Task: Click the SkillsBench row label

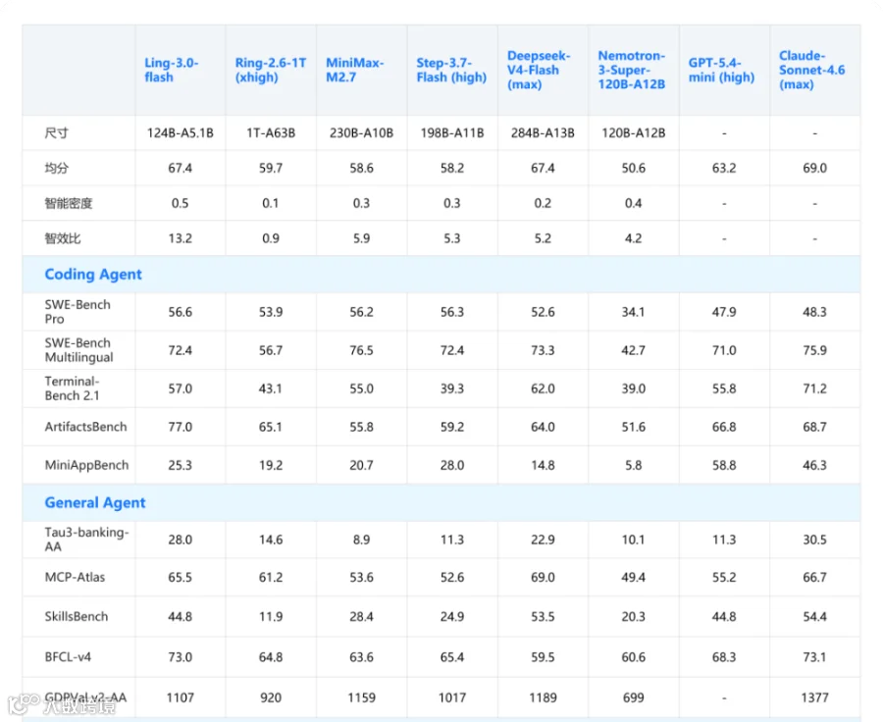Action: pos(76,616)
